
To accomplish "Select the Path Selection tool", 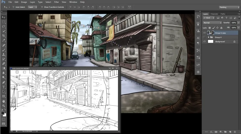I will [4, 92].
